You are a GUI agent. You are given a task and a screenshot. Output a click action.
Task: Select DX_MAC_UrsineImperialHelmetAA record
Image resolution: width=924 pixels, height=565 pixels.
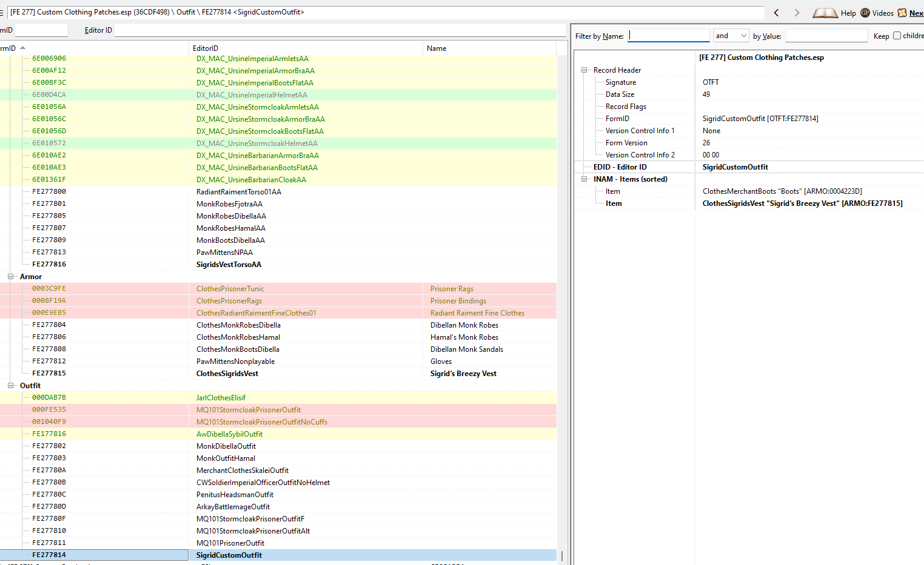pos(278,95)
